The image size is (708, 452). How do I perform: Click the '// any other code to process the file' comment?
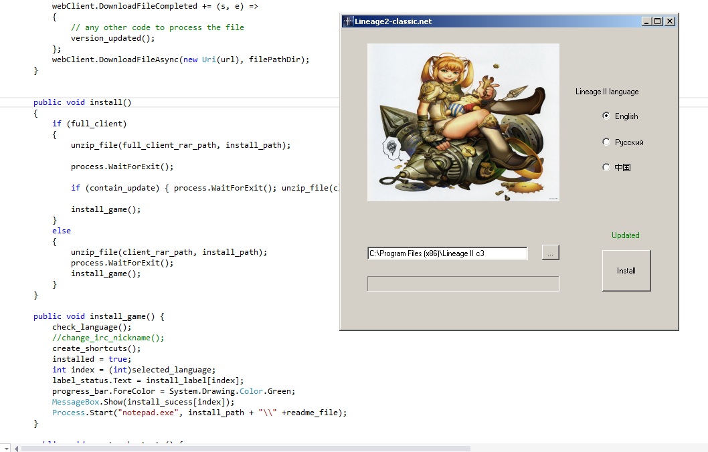pyautogui.click(x=157, y=27)
